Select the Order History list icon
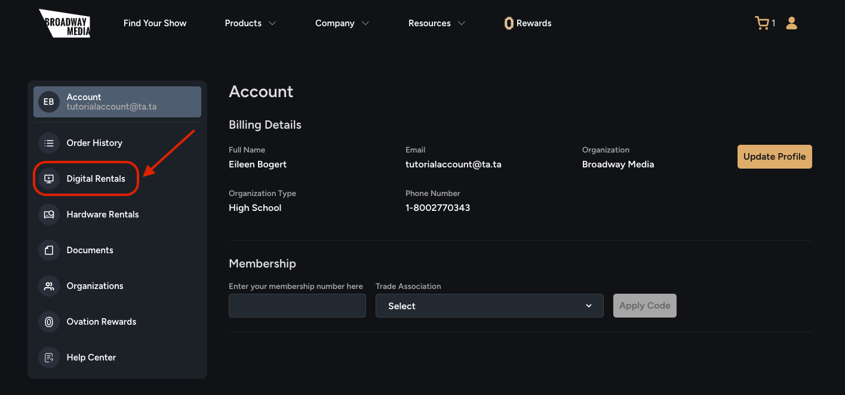The image size is (845, 395). click(48, 142)
